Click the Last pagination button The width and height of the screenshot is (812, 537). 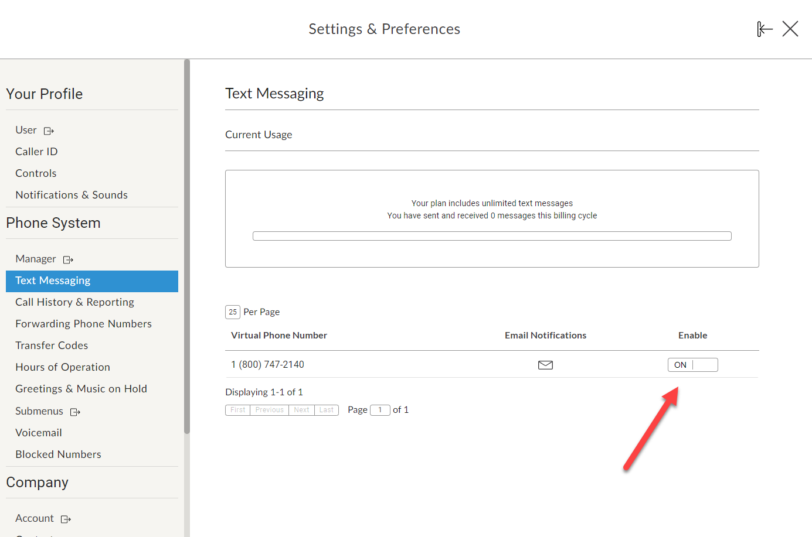point(326,409)
